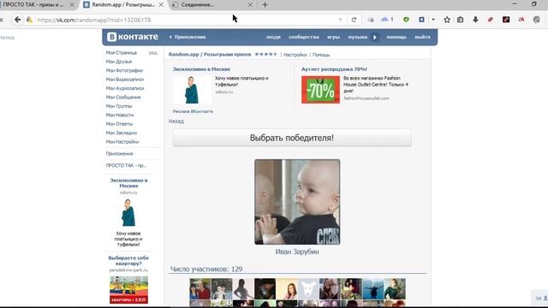Open Мои Сообщения in sidebar

click(123, 97)
